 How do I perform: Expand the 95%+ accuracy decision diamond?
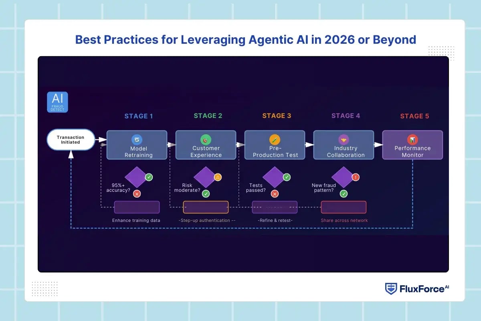tap(137, 178)
